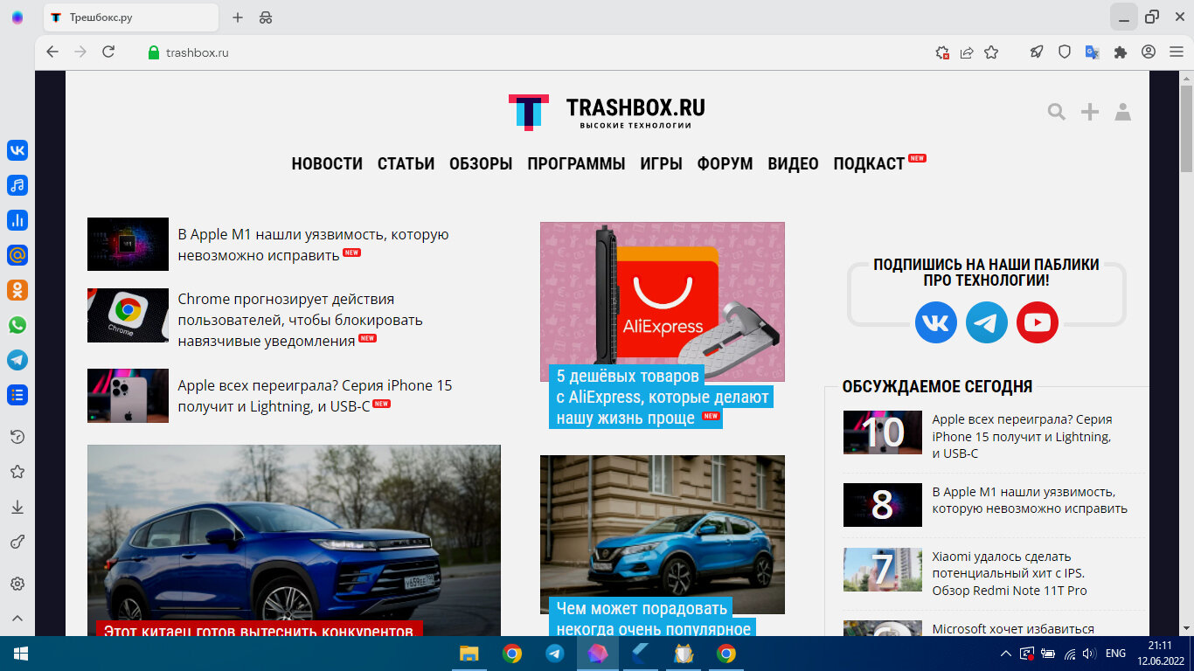Open VK in the browser sidebar
This screenshot has width=1194, height=671.
point(17,150)
